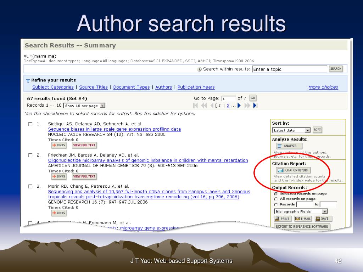Click the Records 'to' end number field
The height and width of the screenshot is (272, 363).
click(x=328, y=204)
